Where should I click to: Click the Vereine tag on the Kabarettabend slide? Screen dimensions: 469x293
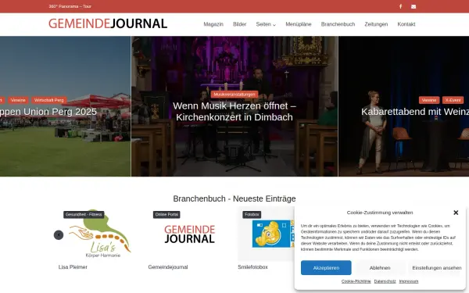tap(429, 100)
